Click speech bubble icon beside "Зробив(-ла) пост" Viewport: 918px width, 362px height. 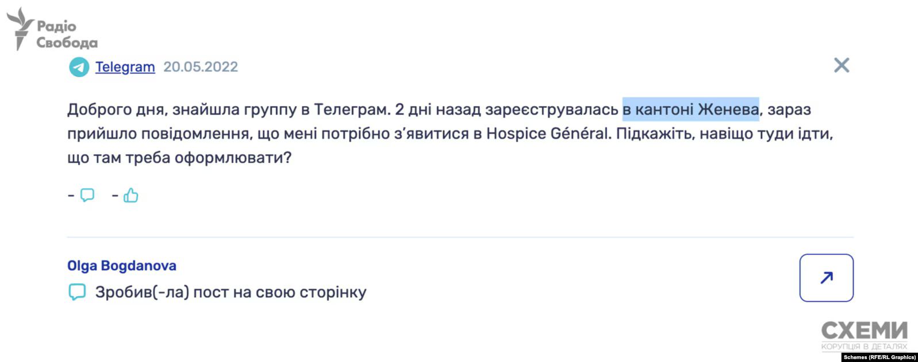click(x=77, y=292)
